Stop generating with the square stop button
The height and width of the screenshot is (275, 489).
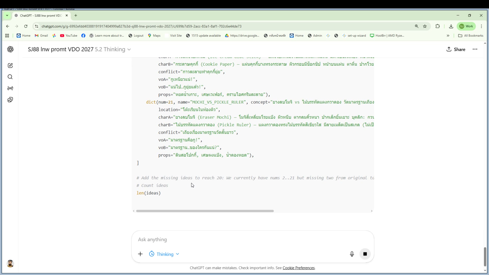365,254
